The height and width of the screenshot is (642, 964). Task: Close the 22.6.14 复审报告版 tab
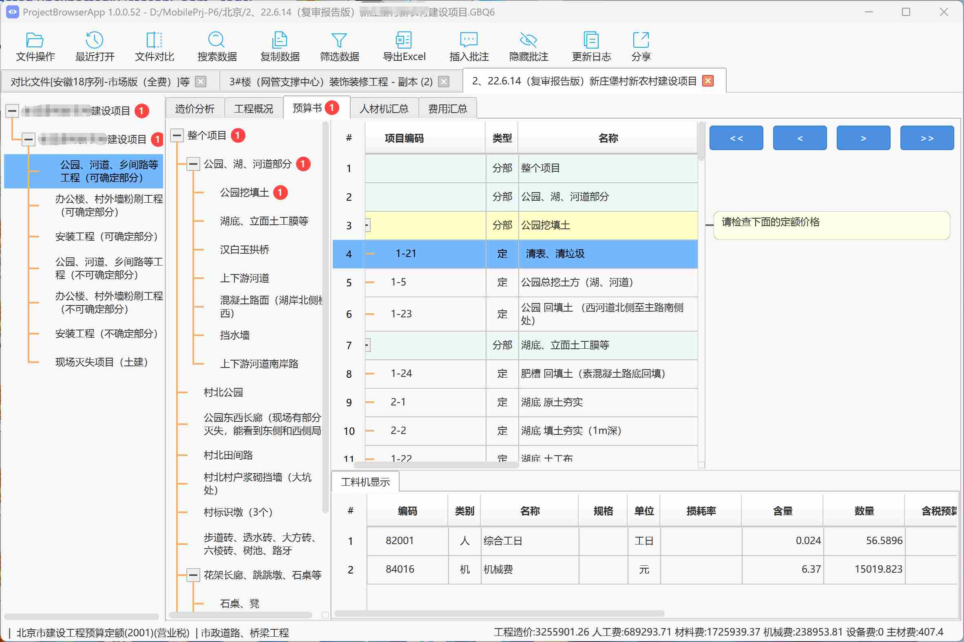[708, 81]
